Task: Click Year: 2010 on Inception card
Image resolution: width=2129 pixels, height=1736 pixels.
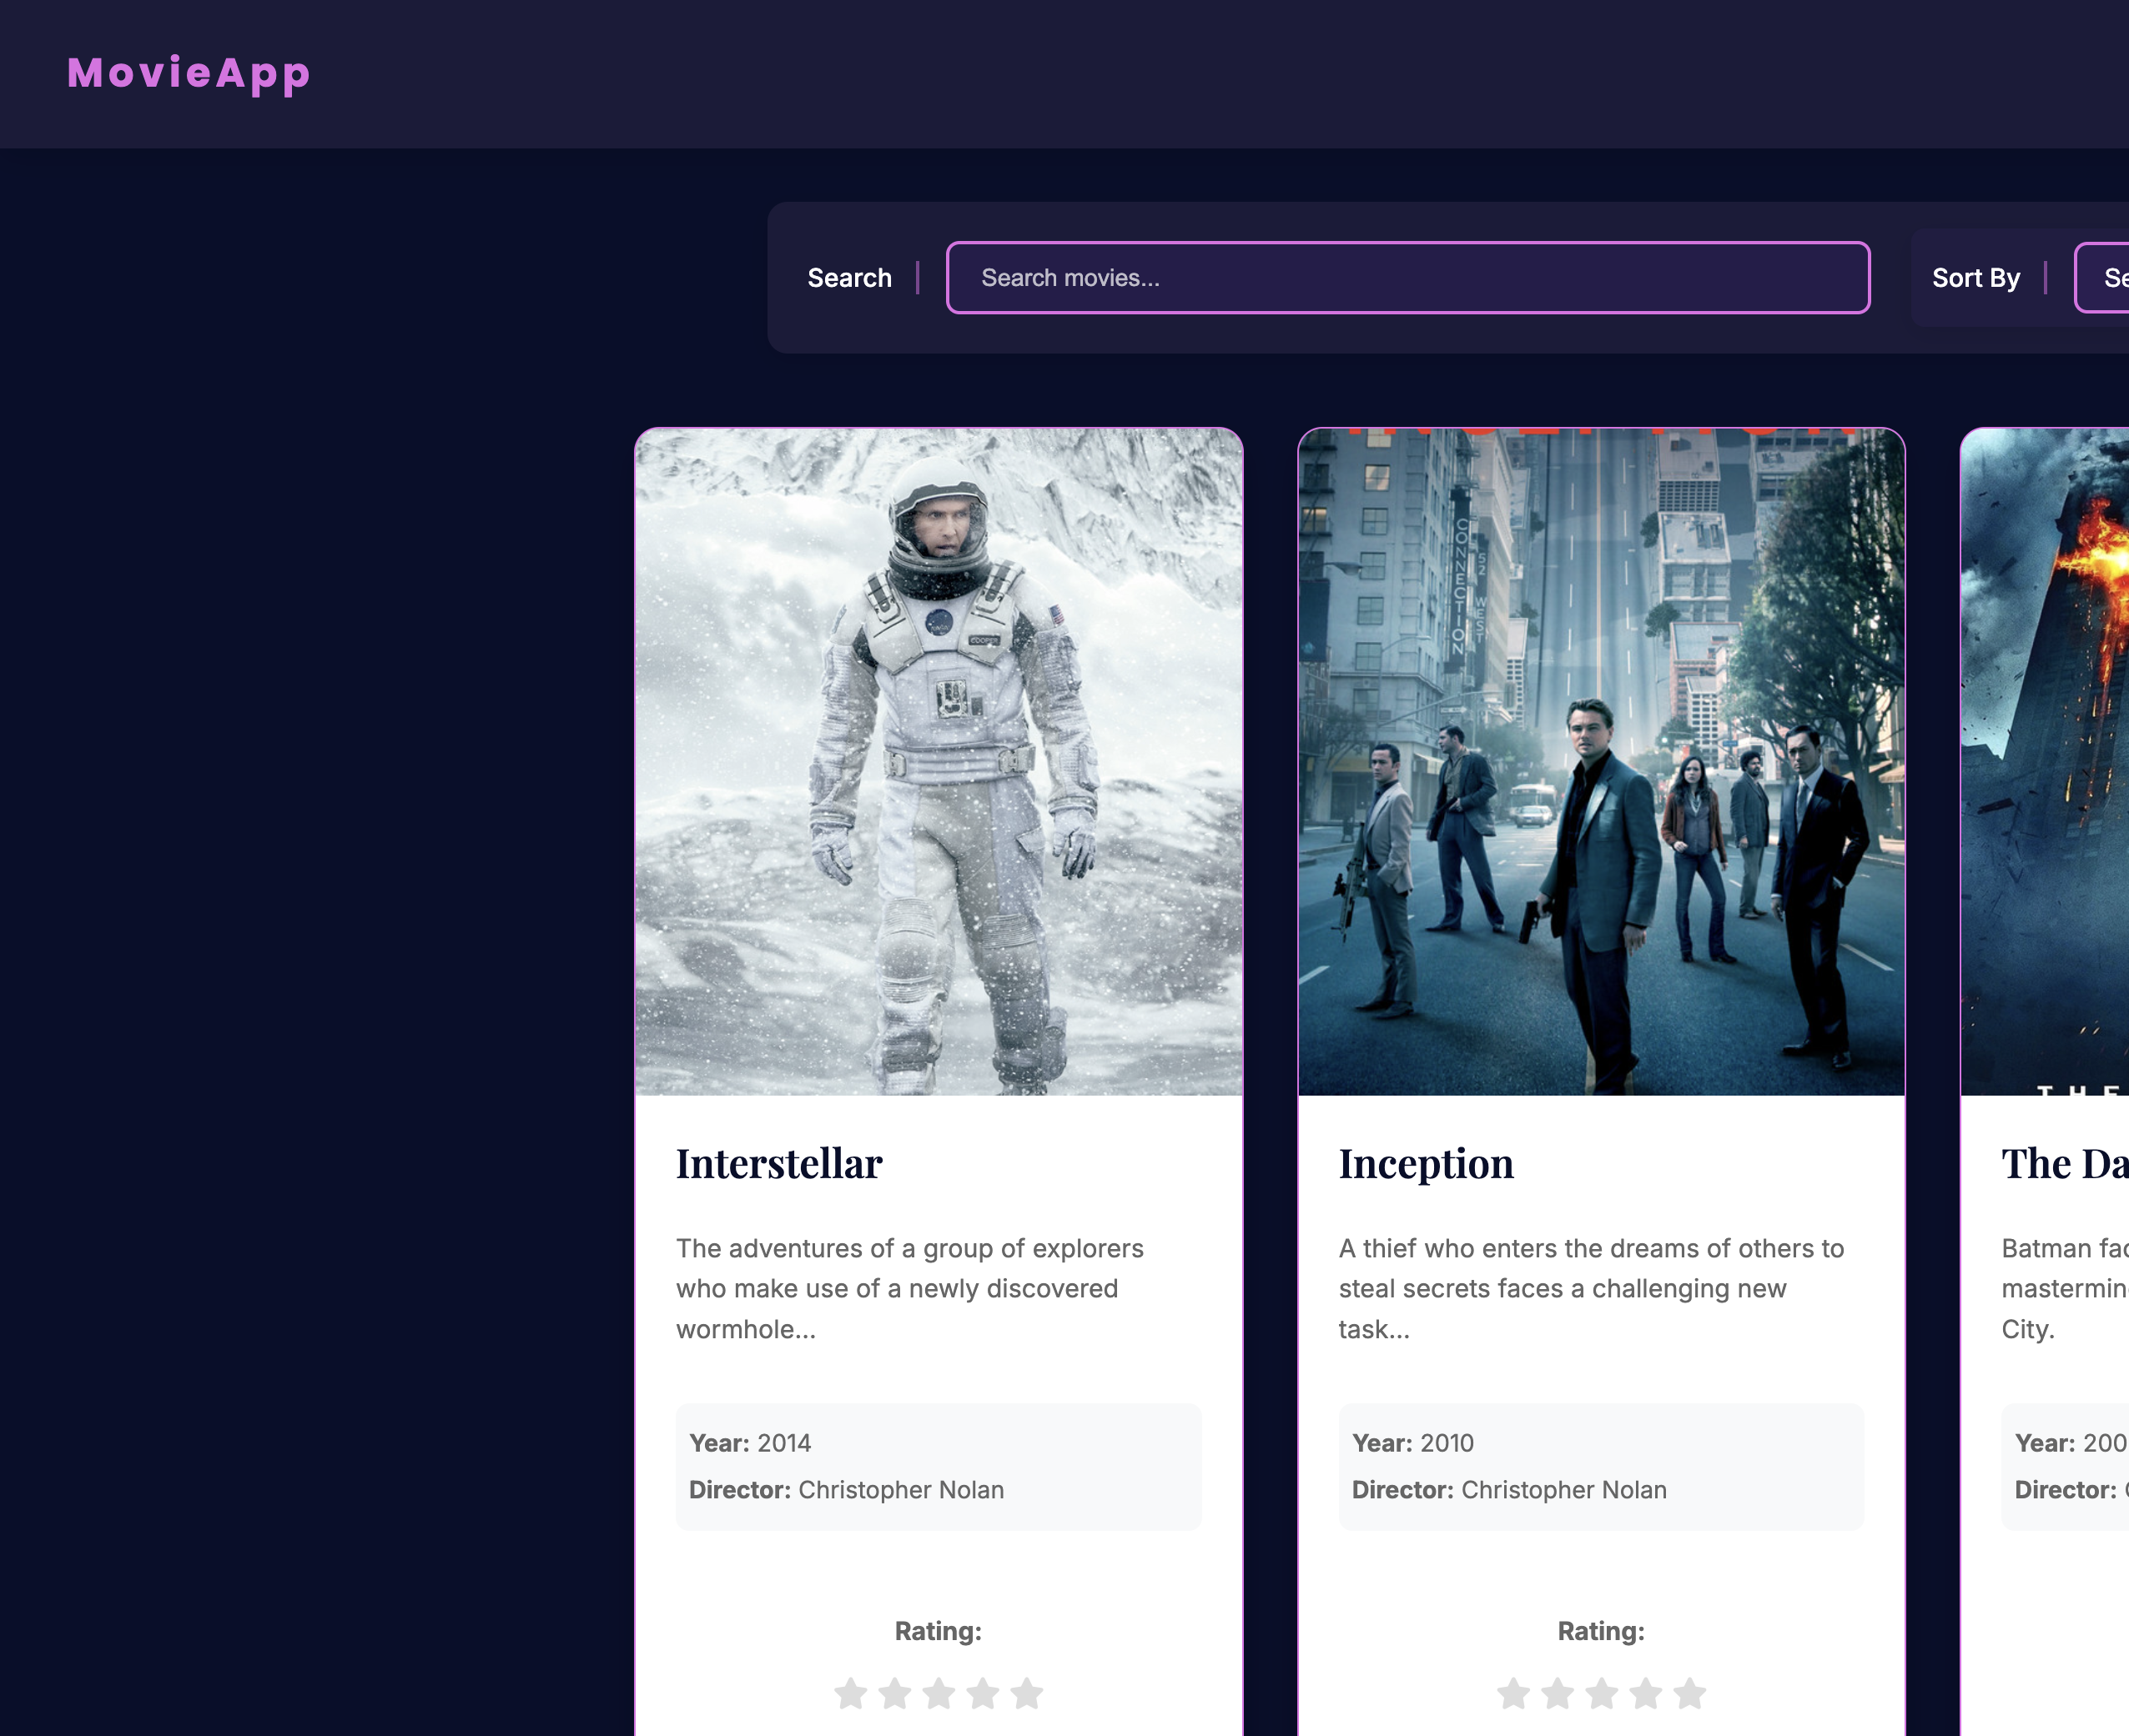Action: click(x=1412, y=1443)
